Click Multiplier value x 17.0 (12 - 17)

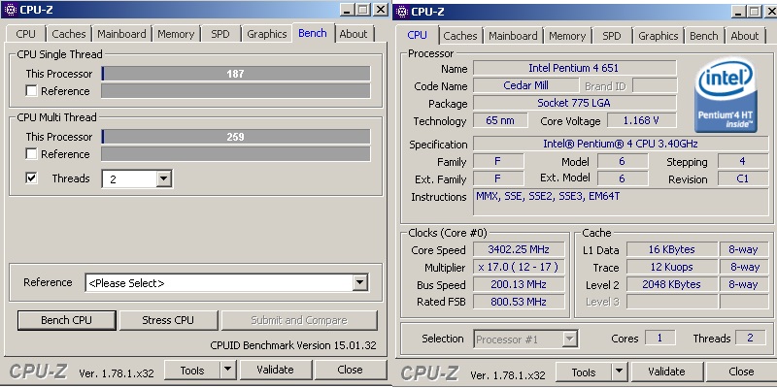(x=519, y=268)
